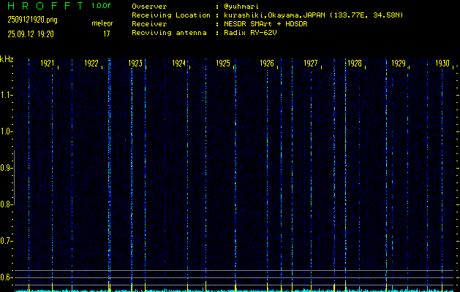460x292 pixels.
Task: Click the date stamp 25.09.12 19:20
Action: pyautogui.click(x=31, y=34)
